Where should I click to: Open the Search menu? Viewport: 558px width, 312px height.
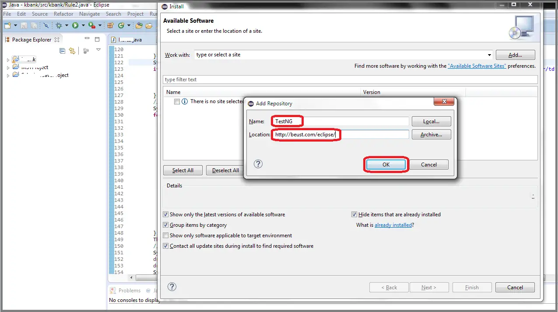(x=113, y=14)
